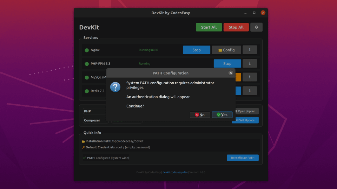Click 'Configured (System-wide)' PATH text
The image size is (337, 189).
(112, 158)
